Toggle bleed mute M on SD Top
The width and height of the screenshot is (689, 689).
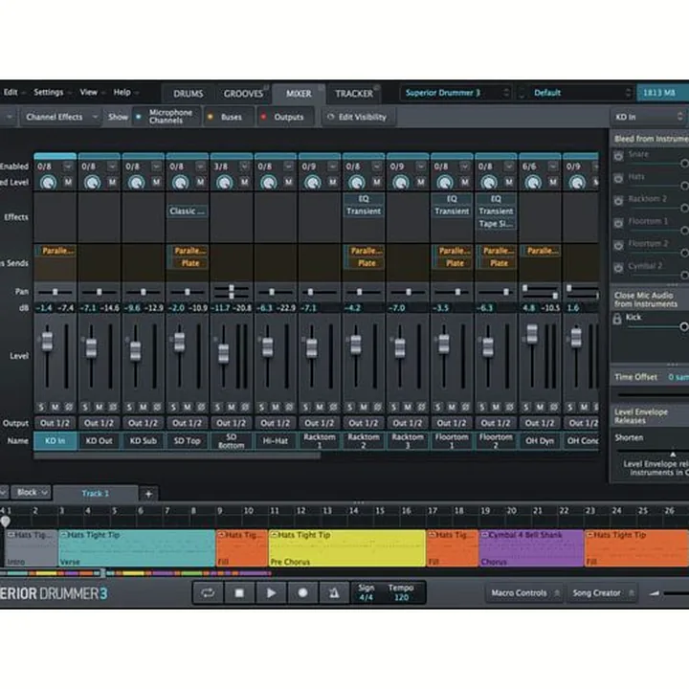coord(200,182)
